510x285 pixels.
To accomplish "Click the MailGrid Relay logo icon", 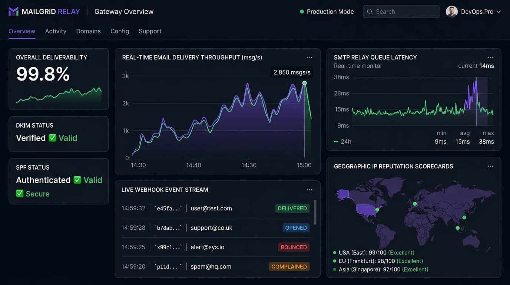I will pyautogui.click(x=13, y=12).
